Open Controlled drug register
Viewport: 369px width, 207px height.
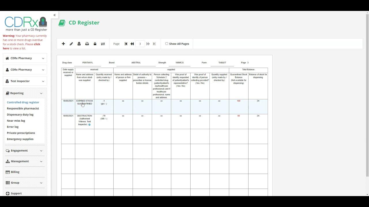pyautogui.click(x=23, y=102)
